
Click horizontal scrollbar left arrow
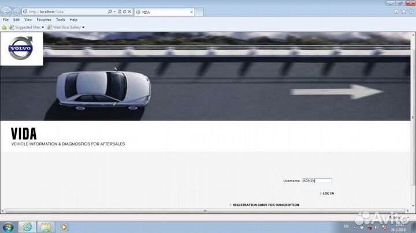3,211
